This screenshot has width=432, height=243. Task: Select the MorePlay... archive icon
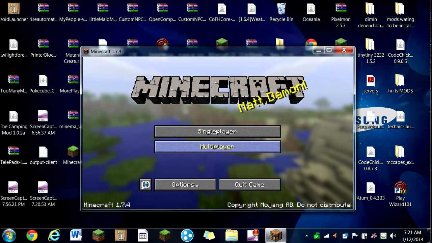tap(71, 84)
